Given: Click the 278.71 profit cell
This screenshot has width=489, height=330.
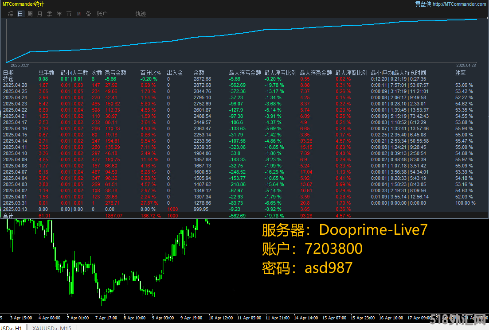Looking at the screenshot, I should click(x=112, y=203).
